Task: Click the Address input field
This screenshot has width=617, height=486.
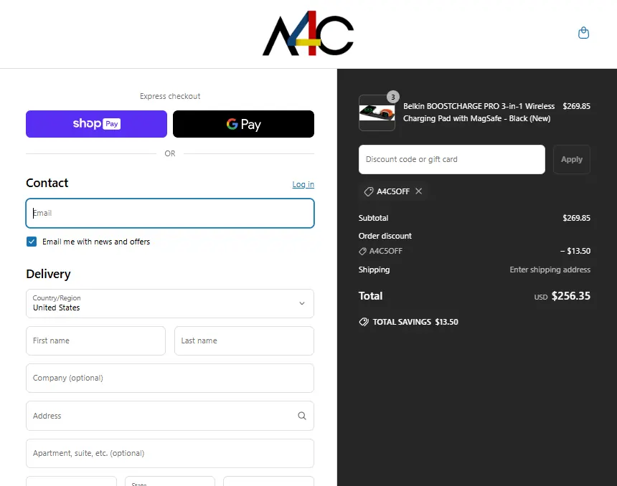Action: [x=170, y=416]
